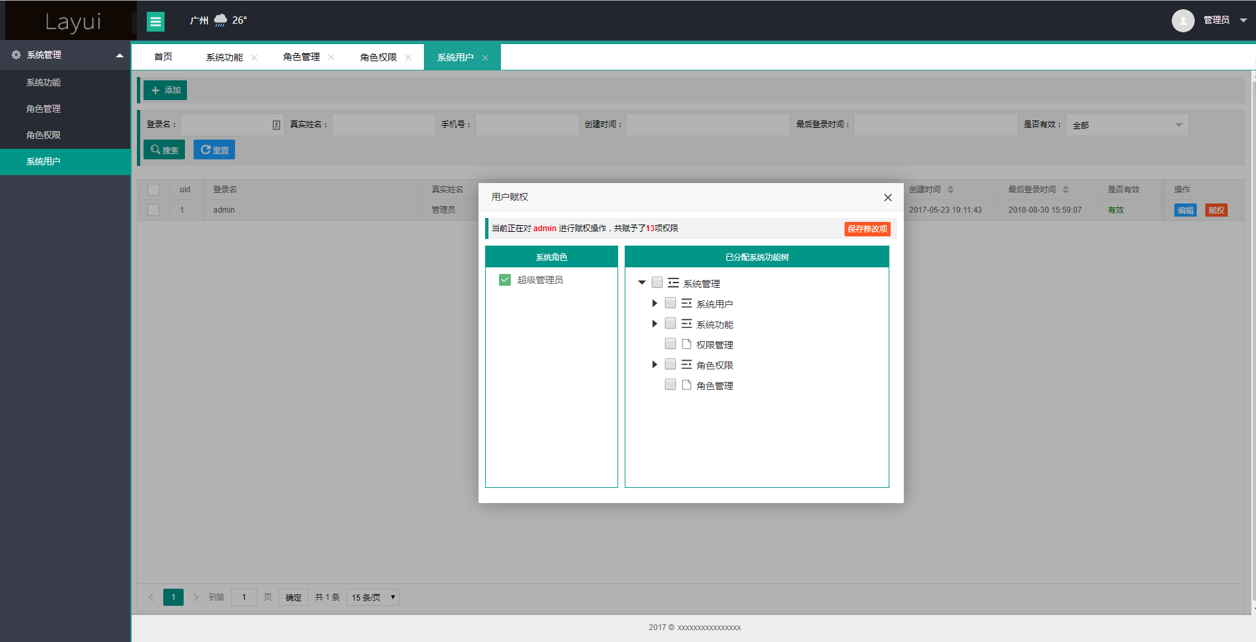Expand the 系统用户 tree node
The image size is (1256, 642).
coord(654,303)
